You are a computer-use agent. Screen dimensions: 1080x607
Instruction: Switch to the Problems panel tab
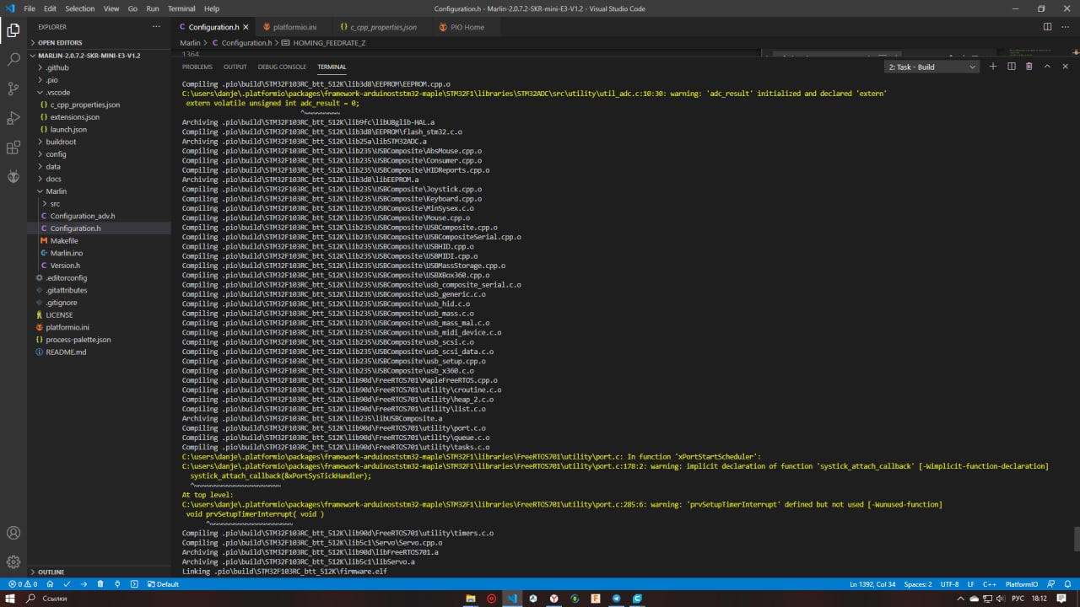pyautogui.click(x=197, y=67)
